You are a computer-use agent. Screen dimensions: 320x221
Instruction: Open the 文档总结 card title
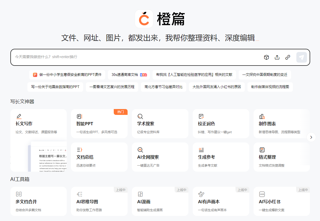tap(85, 157)
